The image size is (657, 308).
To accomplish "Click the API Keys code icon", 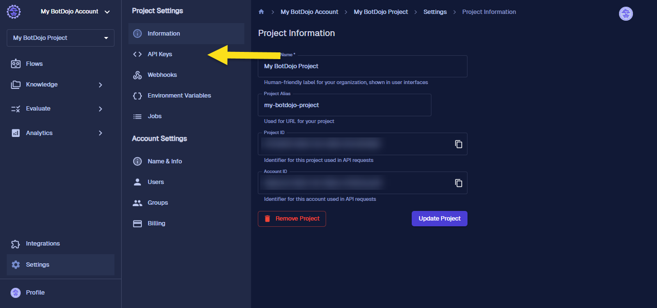I will coord(138,54).
